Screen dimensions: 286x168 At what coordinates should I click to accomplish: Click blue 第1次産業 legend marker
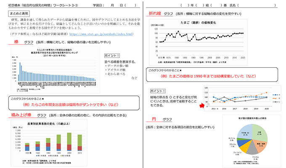(37, 156)
